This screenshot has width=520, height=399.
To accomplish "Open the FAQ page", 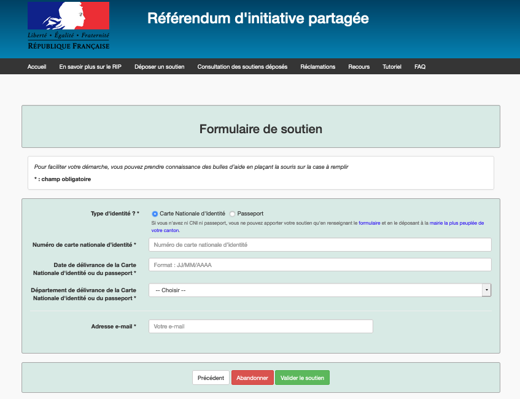I will 420,67.
